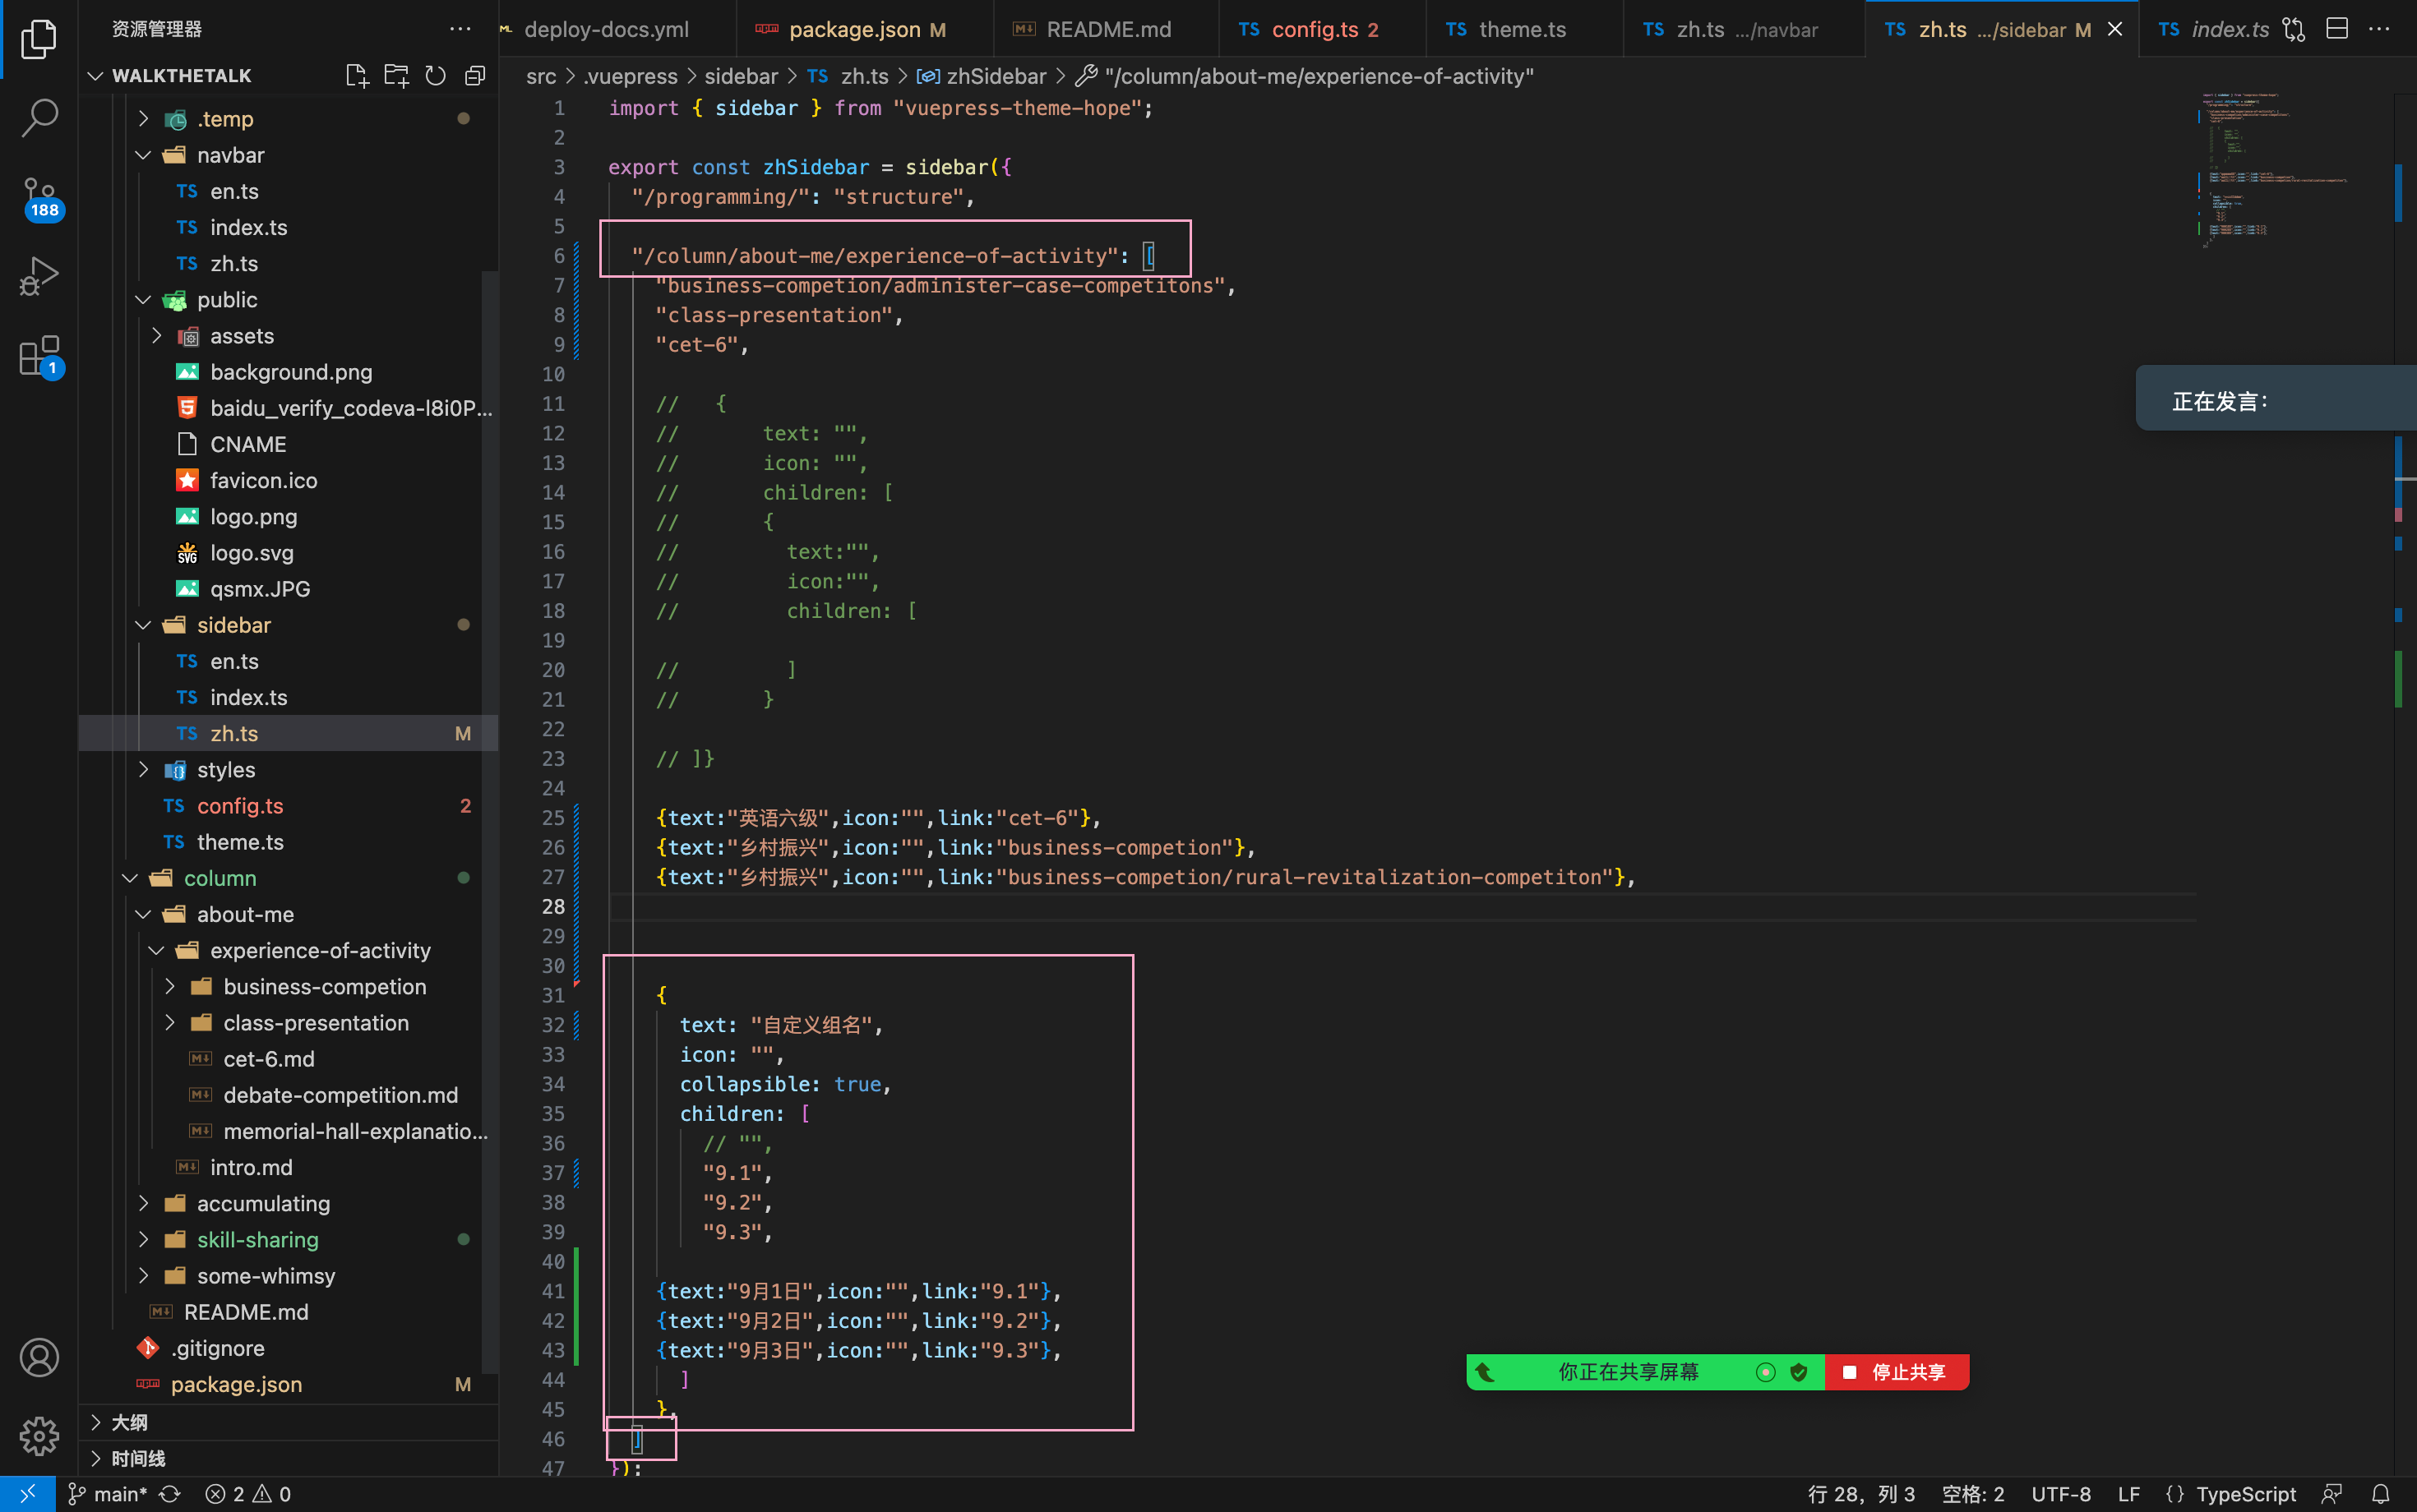
Task: Open explorer views and more actions menu
Action: (460, 29)
